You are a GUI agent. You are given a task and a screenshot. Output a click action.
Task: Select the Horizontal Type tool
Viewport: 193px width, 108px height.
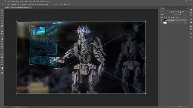(2, 49)
